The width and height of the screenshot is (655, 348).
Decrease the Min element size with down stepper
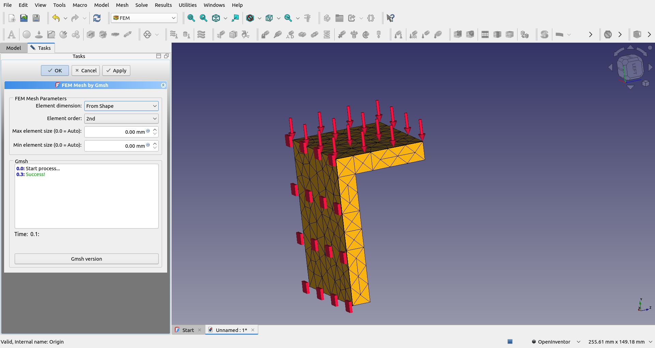155,148
